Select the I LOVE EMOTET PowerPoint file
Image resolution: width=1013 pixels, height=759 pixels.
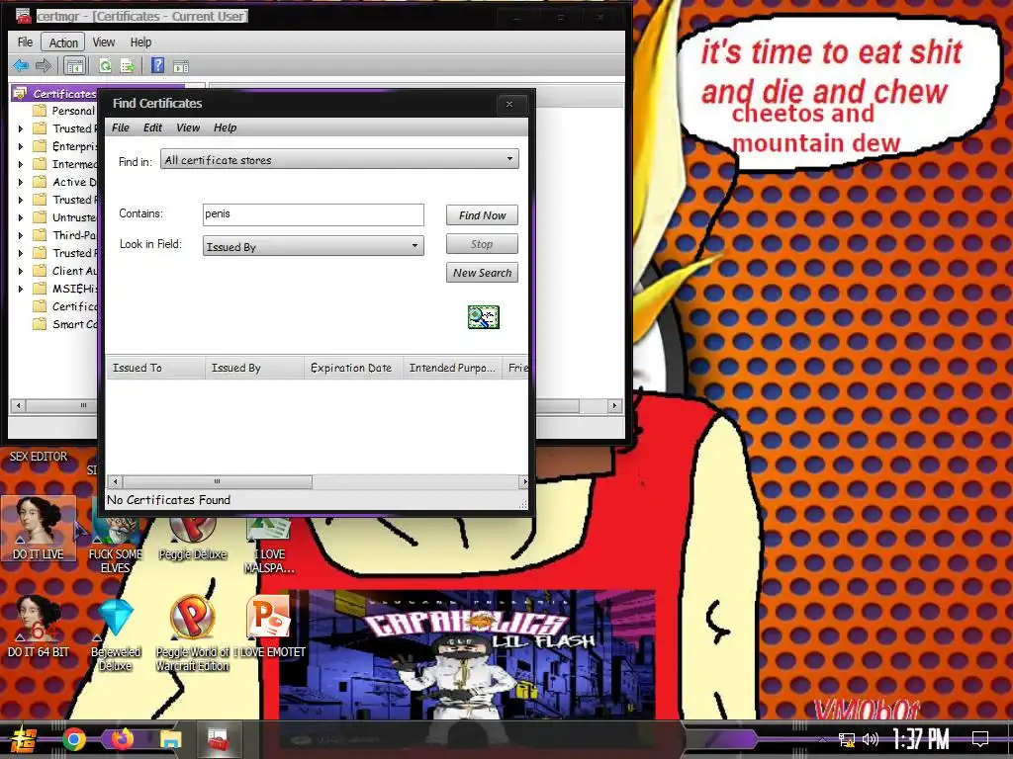tap(269, 626)
